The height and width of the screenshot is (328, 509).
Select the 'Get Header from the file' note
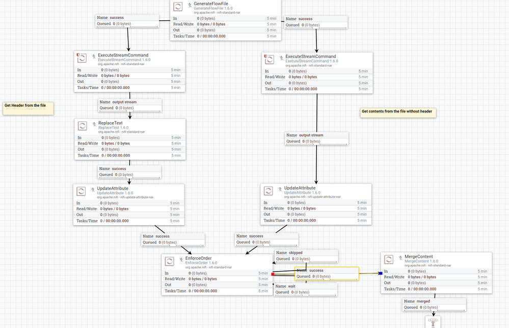tap(28, 108)
